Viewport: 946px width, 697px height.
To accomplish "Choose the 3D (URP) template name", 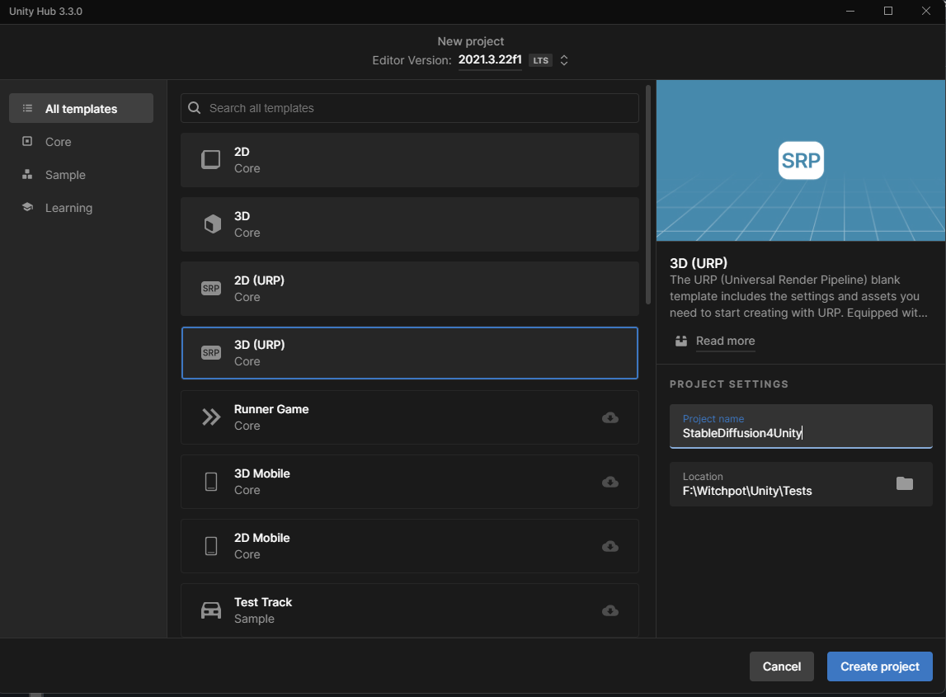I will (260, 345).
